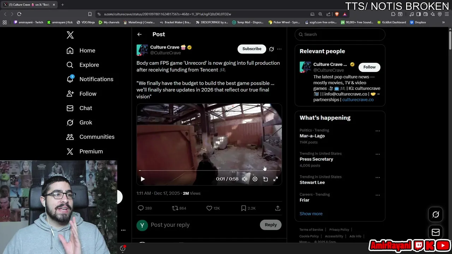
Task: Open Premium in the sidebar
Action: point(84,151)
